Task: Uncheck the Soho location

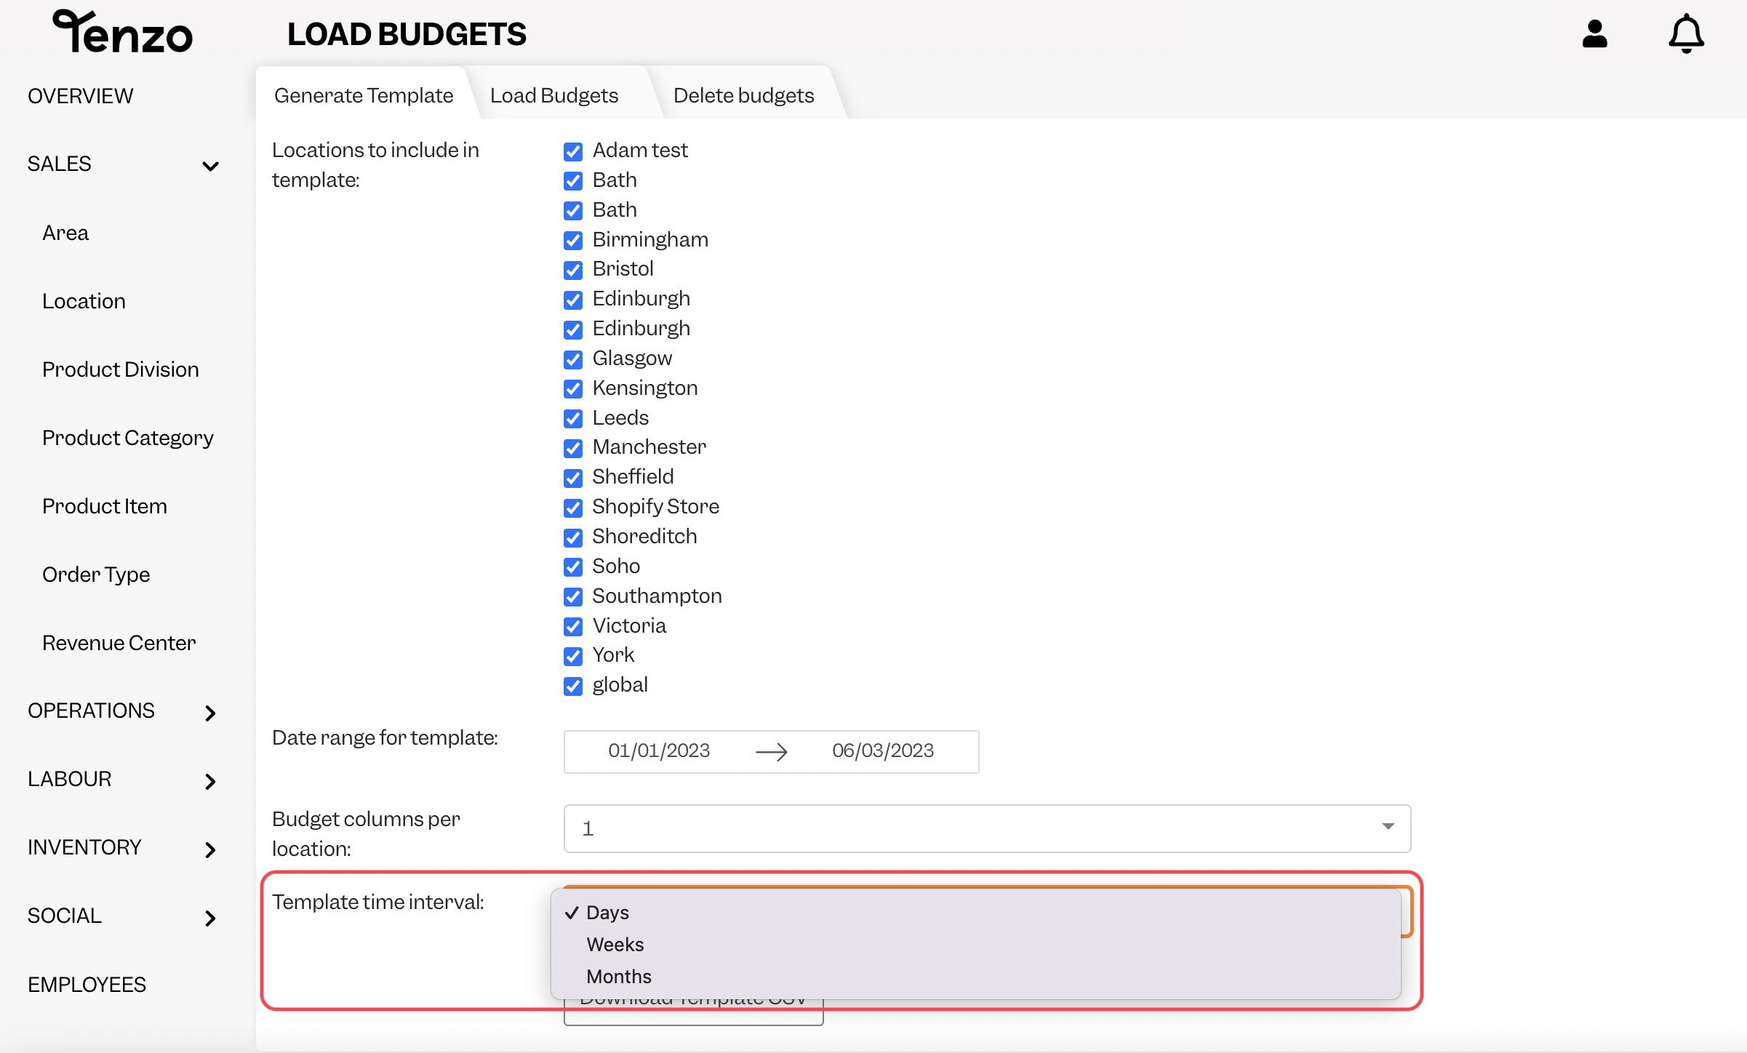Action: tap(573, 566)
